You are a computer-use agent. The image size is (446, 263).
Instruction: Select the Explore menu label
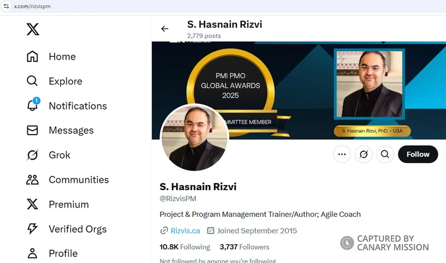[65, 81]
